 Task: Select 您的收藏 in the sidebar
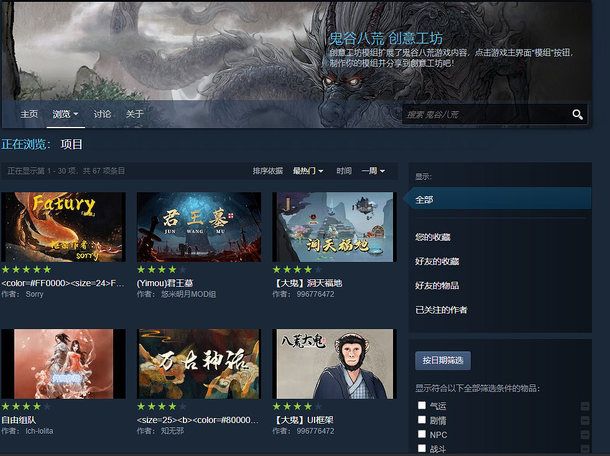pos(433,237)
